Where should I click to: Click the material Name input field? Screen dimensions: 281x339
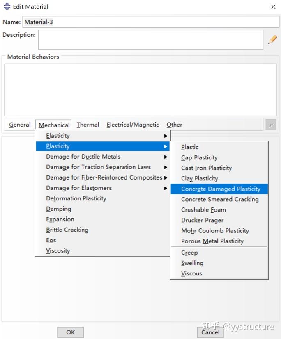pos(150,22)
